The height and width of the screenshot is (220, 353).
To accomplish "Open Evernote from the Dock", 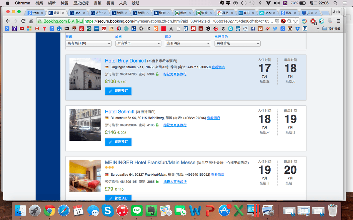I will click(x=151, y=210).
